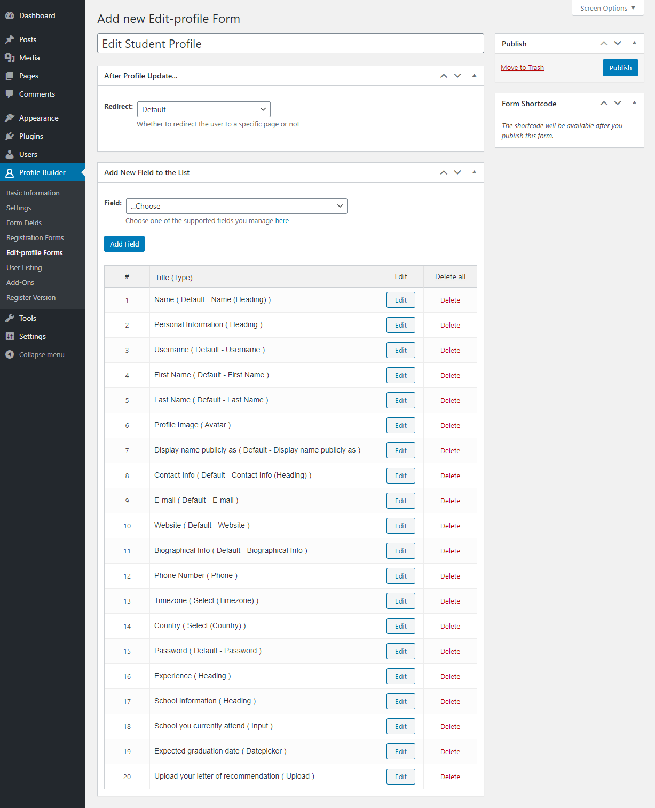Open Edit-profile Forms submenu item

(x=35, y=252)
